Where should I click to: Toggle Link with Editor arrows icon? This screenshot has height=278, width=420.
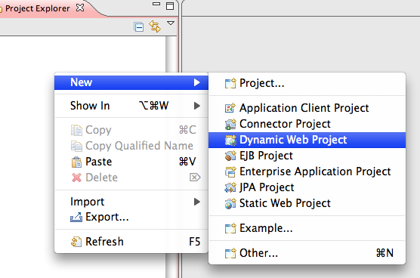point(155,26)
